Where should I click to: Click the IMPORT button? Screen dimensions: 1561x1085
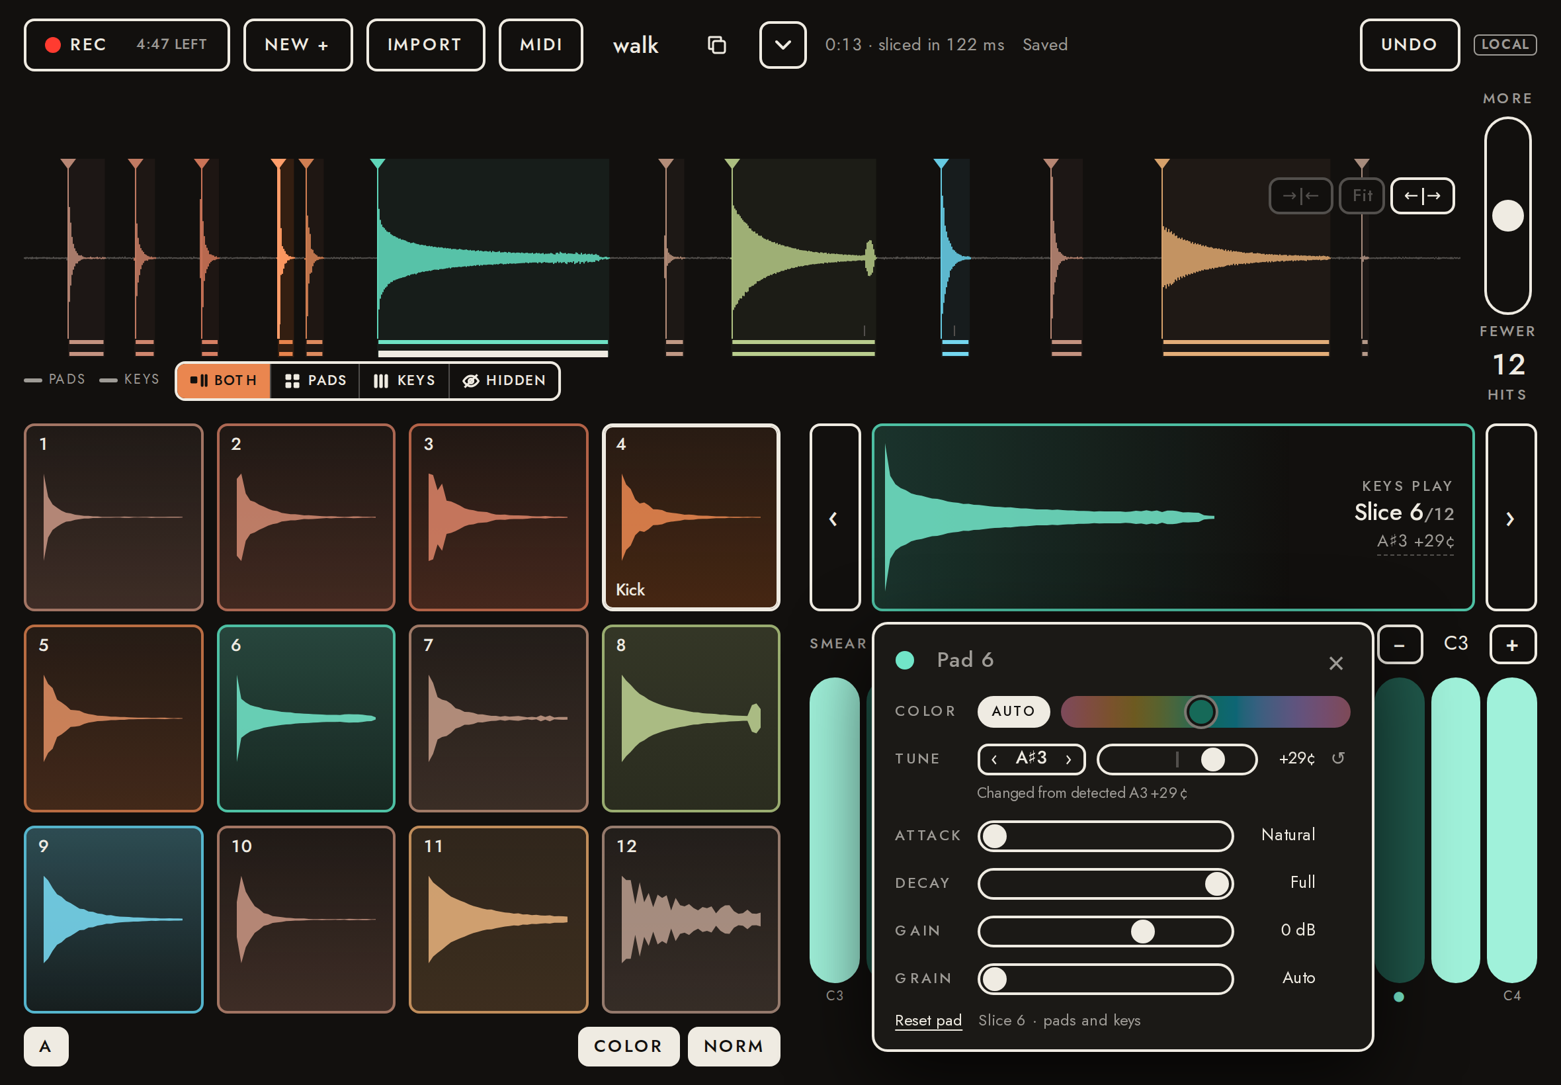tap(425, 45)
